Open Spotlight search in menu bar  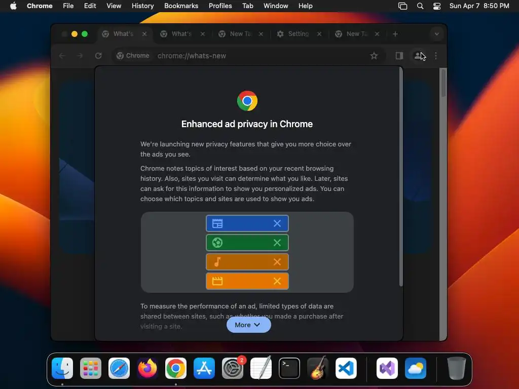click(x=420, y=6)
